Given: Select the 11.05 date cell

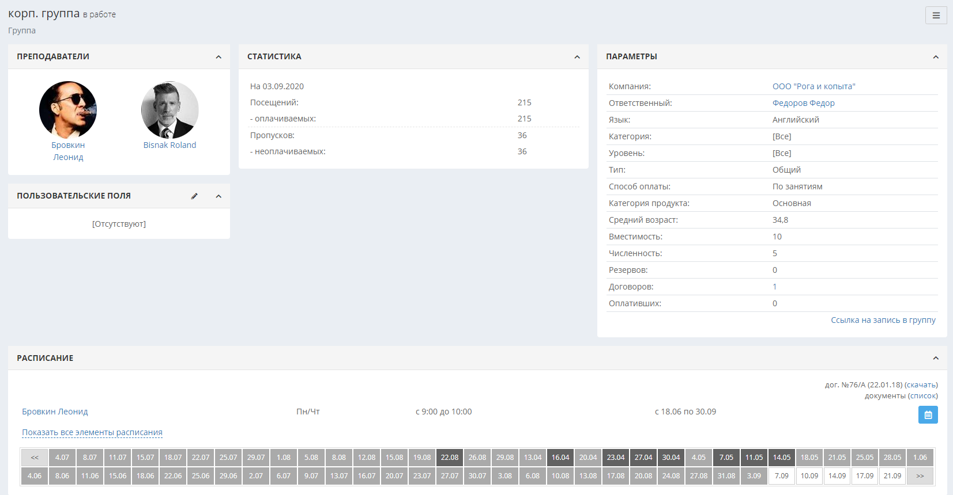Looking at the screenshot, I should 754,458.
